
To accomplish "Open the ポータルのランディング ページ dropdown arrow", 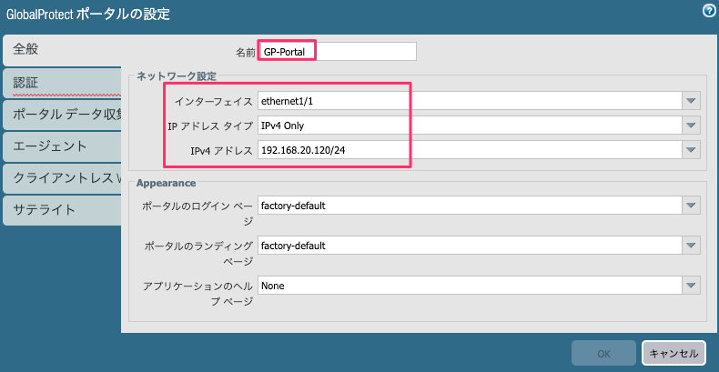I will click(692, 246).
